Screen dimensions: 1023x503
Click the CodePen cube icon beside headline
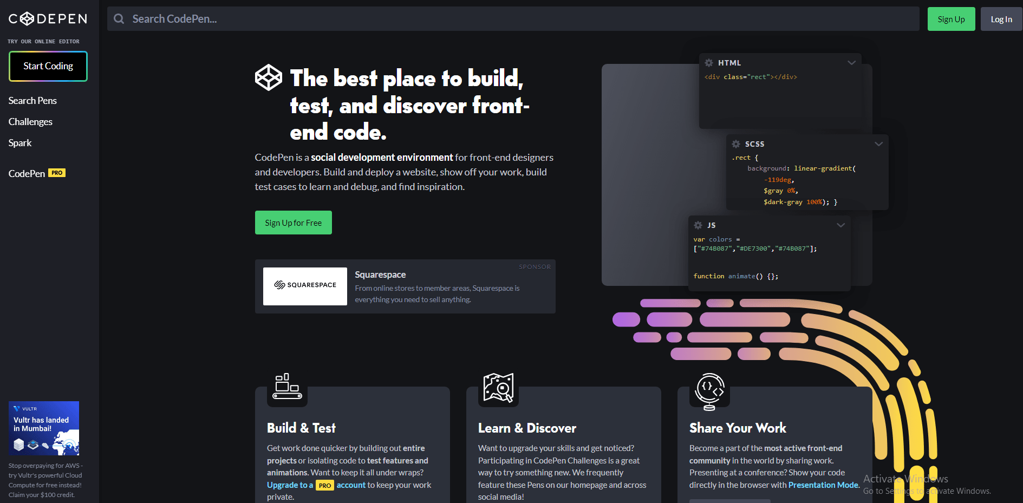tap(269, 78)
